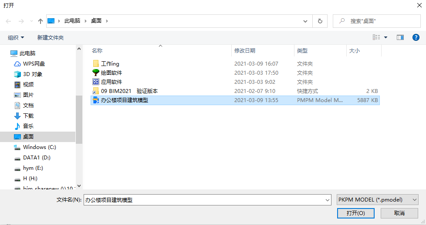
Task: Open the file name history dropdown
Action: [x=328, y=200]
